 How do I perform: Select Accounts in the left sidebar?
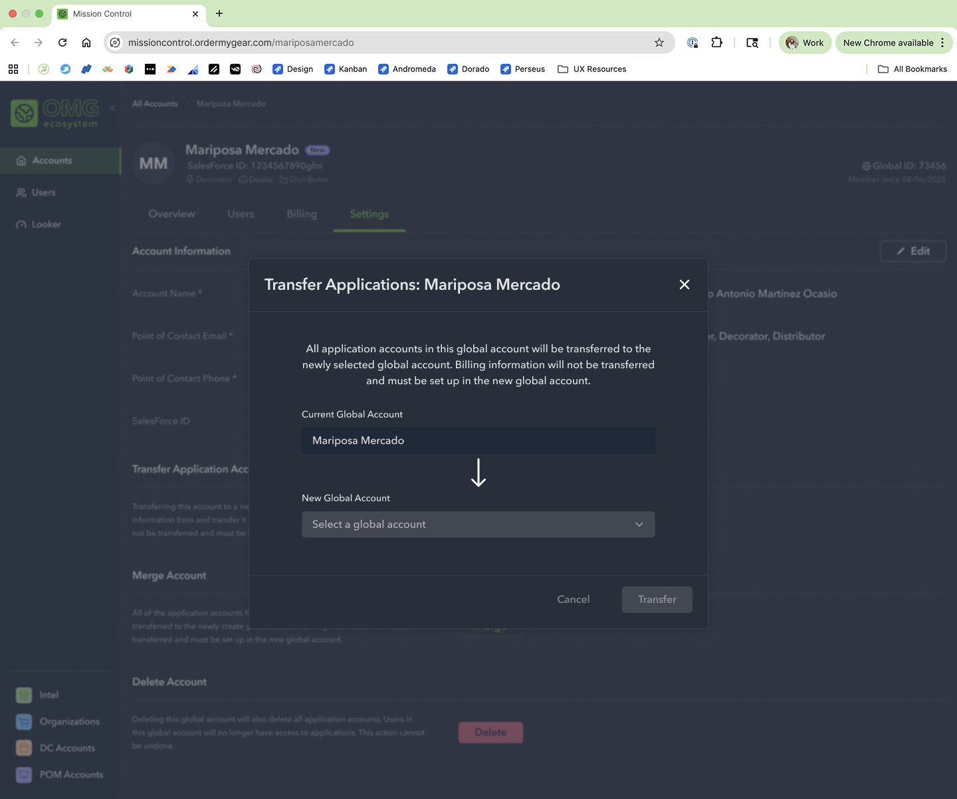53,160
